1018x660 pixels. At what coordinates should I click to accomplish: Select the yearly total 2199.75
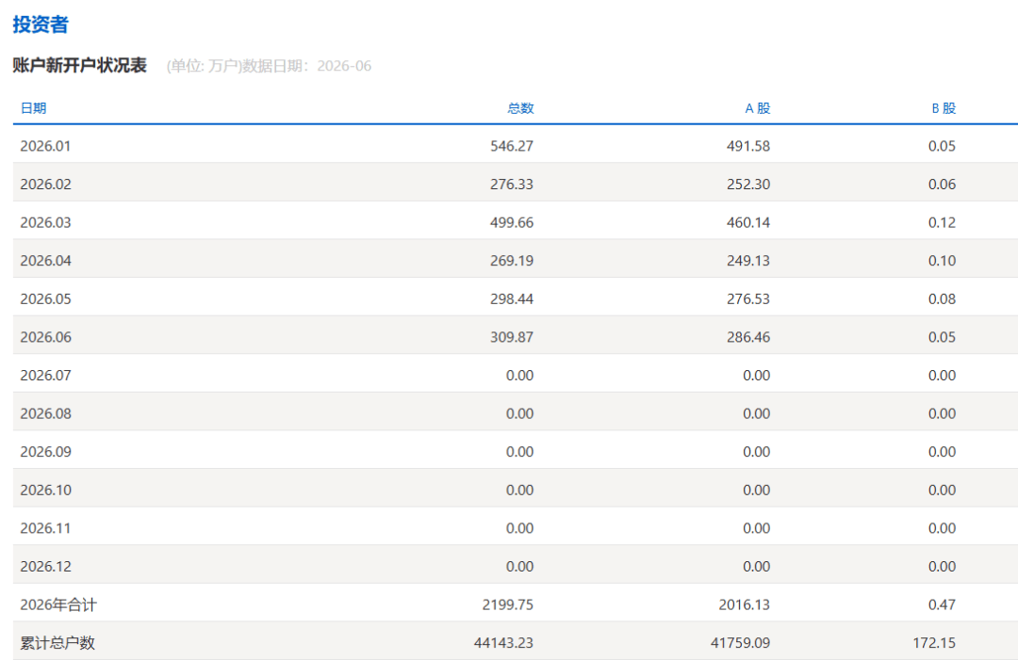coord(508,604)
